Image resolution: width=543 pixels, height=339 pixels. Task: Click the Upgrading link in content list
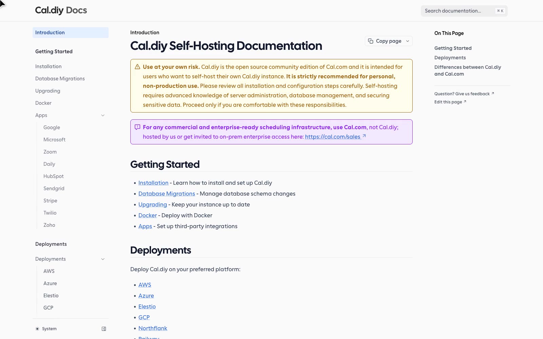coord(153,204)
